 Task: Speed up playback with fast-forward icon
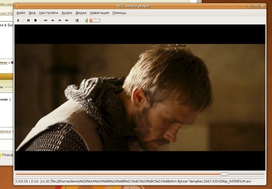point(60,20)
